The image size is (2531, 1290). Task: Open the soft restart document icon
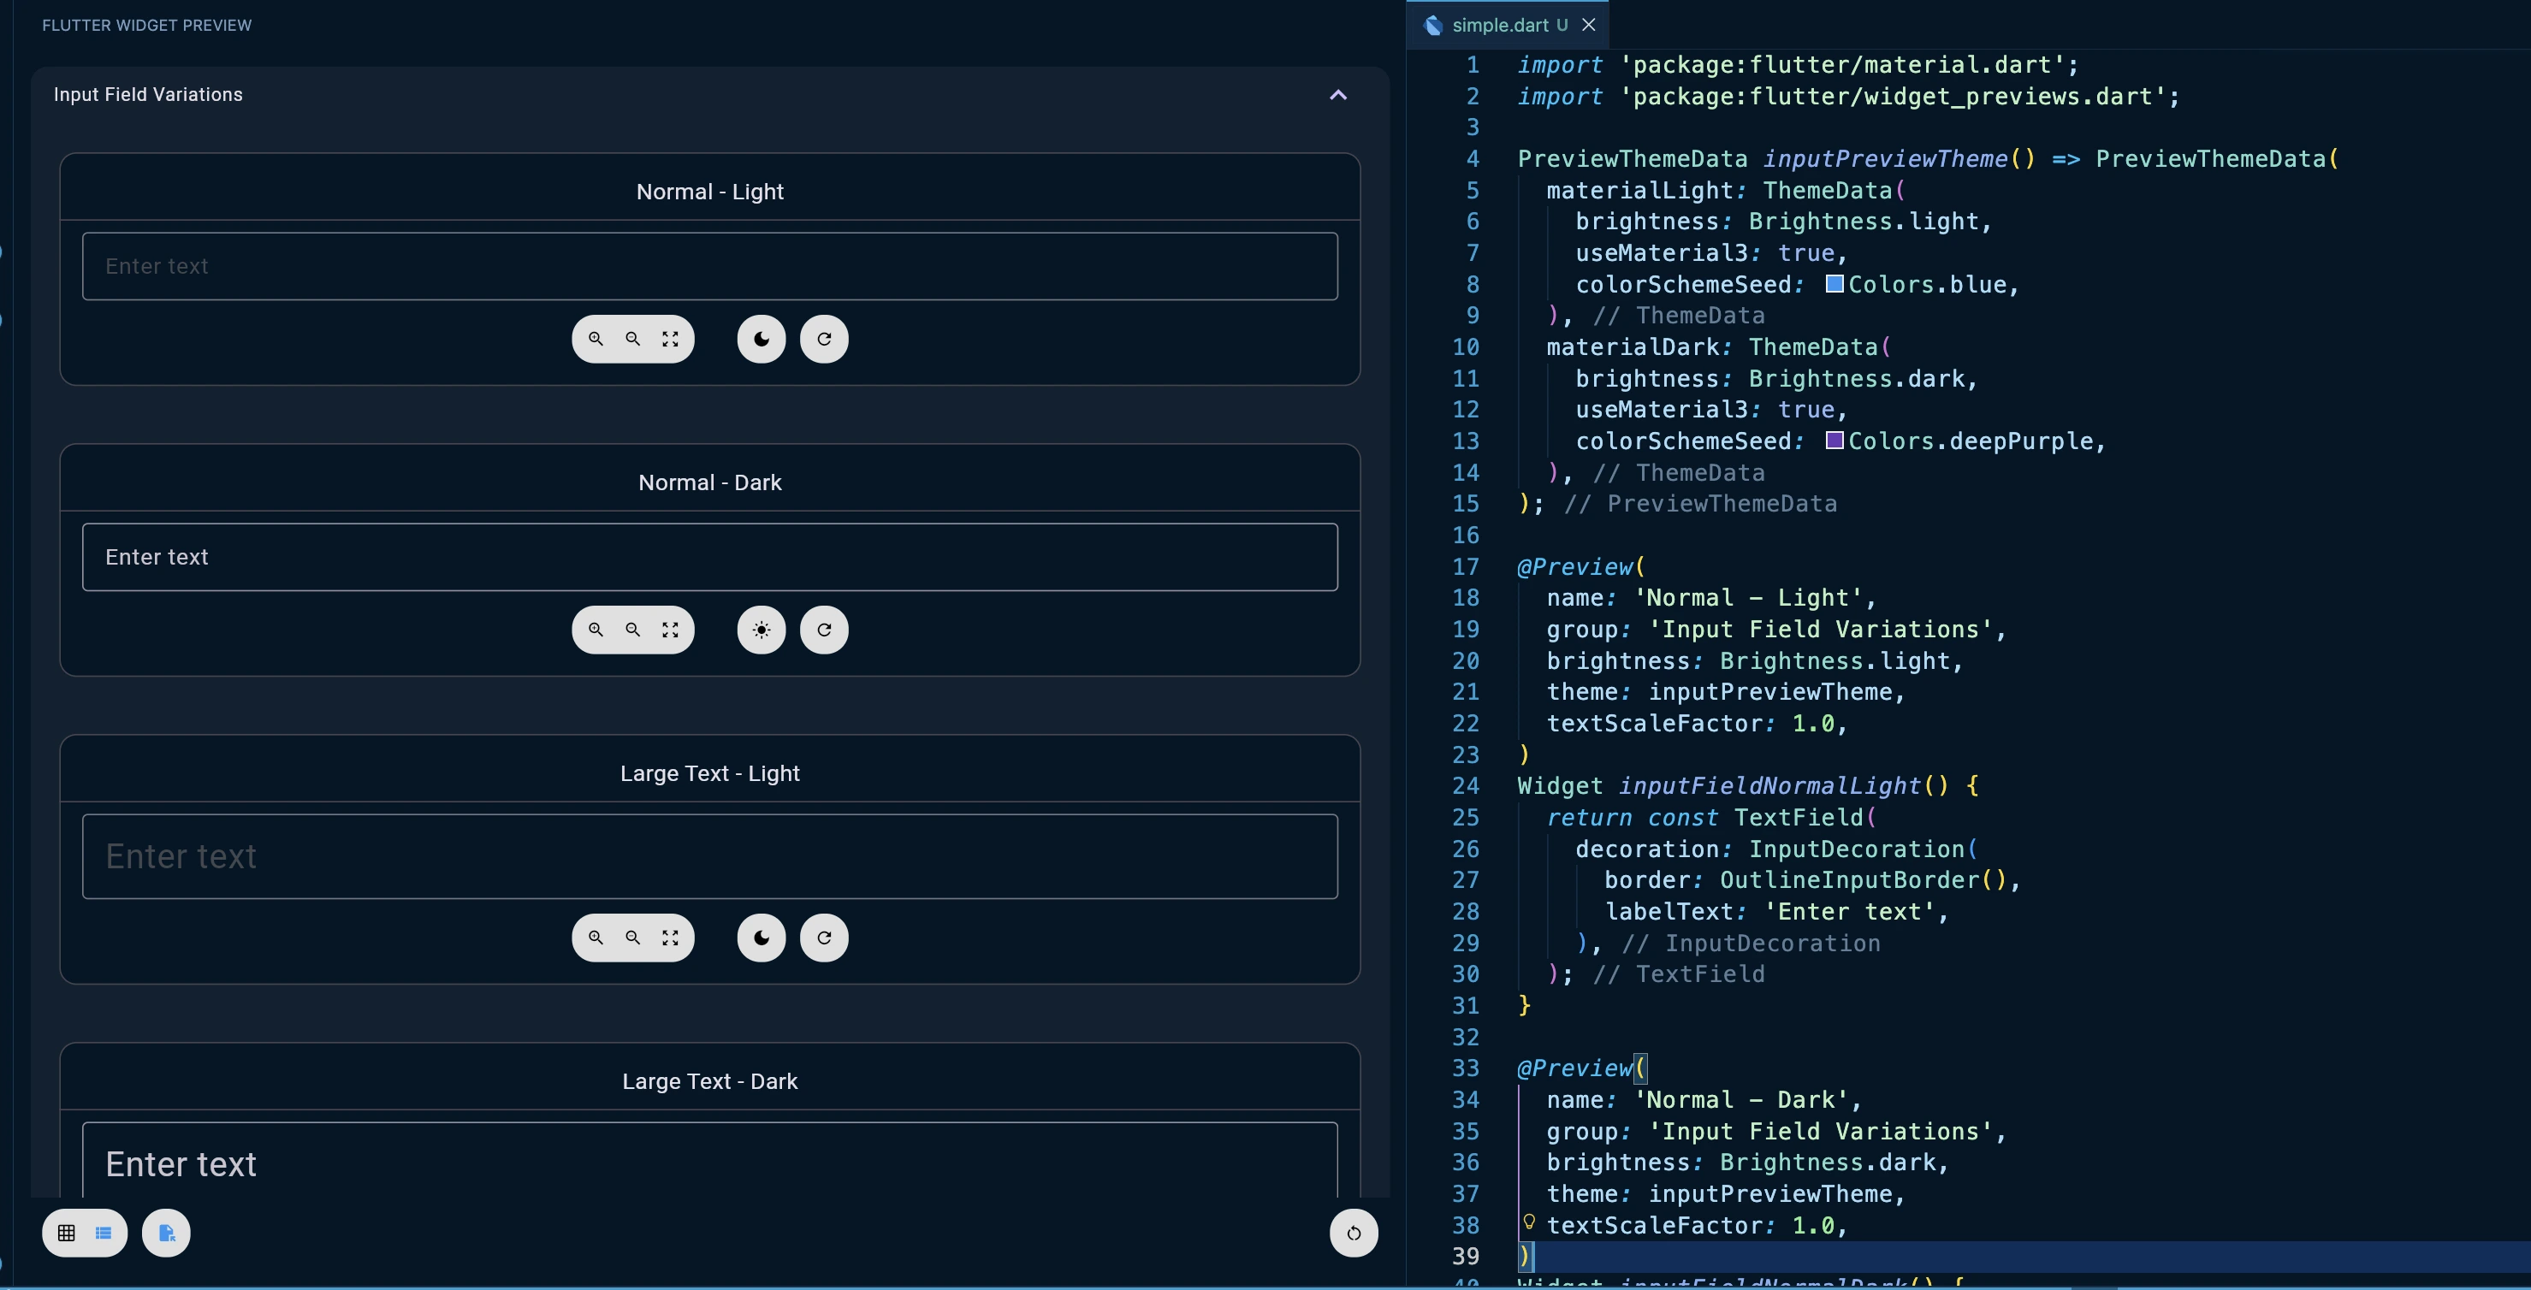click(165, 1233)
